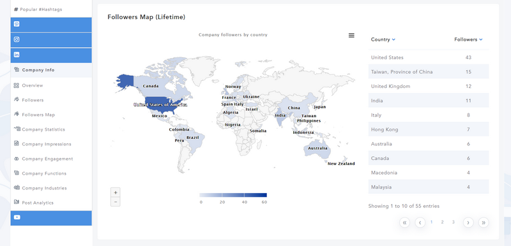Image resolution: width=511 pixels, height=246 pixels.
Task: Select the India table row
Action: coord(429,101)
